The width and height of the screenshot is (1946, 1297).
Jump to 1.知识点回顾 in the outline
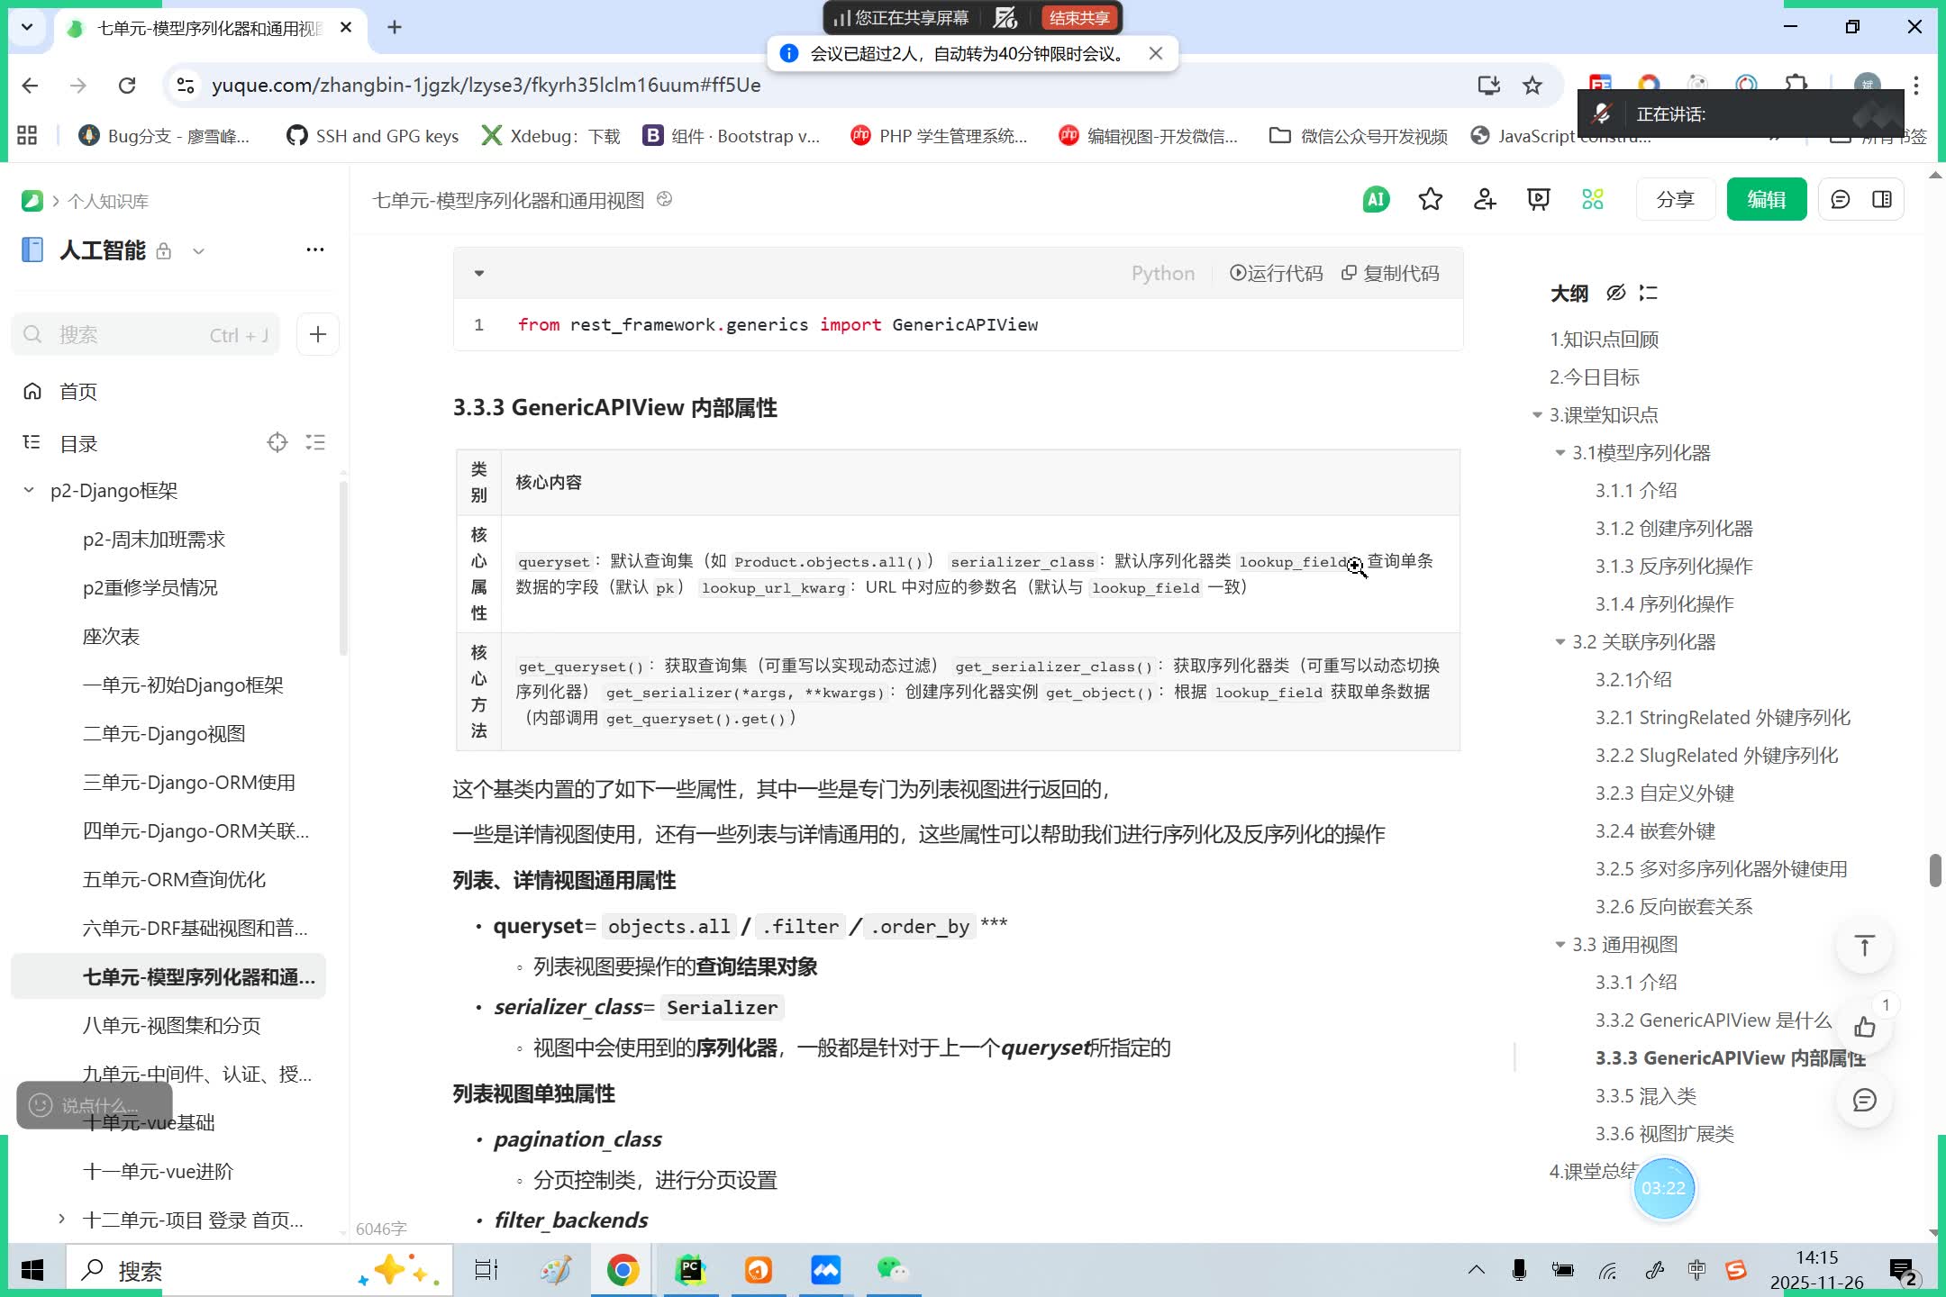coord(1604,339)
